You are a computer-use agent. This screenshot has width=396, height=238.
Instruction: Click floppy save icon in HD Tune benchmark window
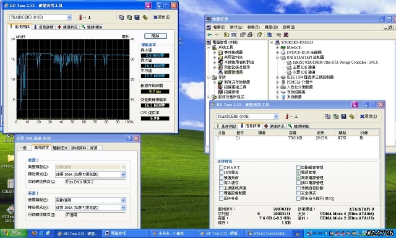point(137,17)
